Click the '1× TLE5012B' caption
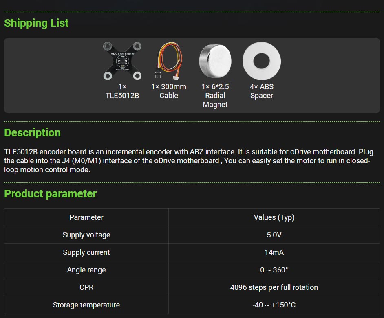The width and height of the screenshot is (384, 318). [x=122, y=91]
